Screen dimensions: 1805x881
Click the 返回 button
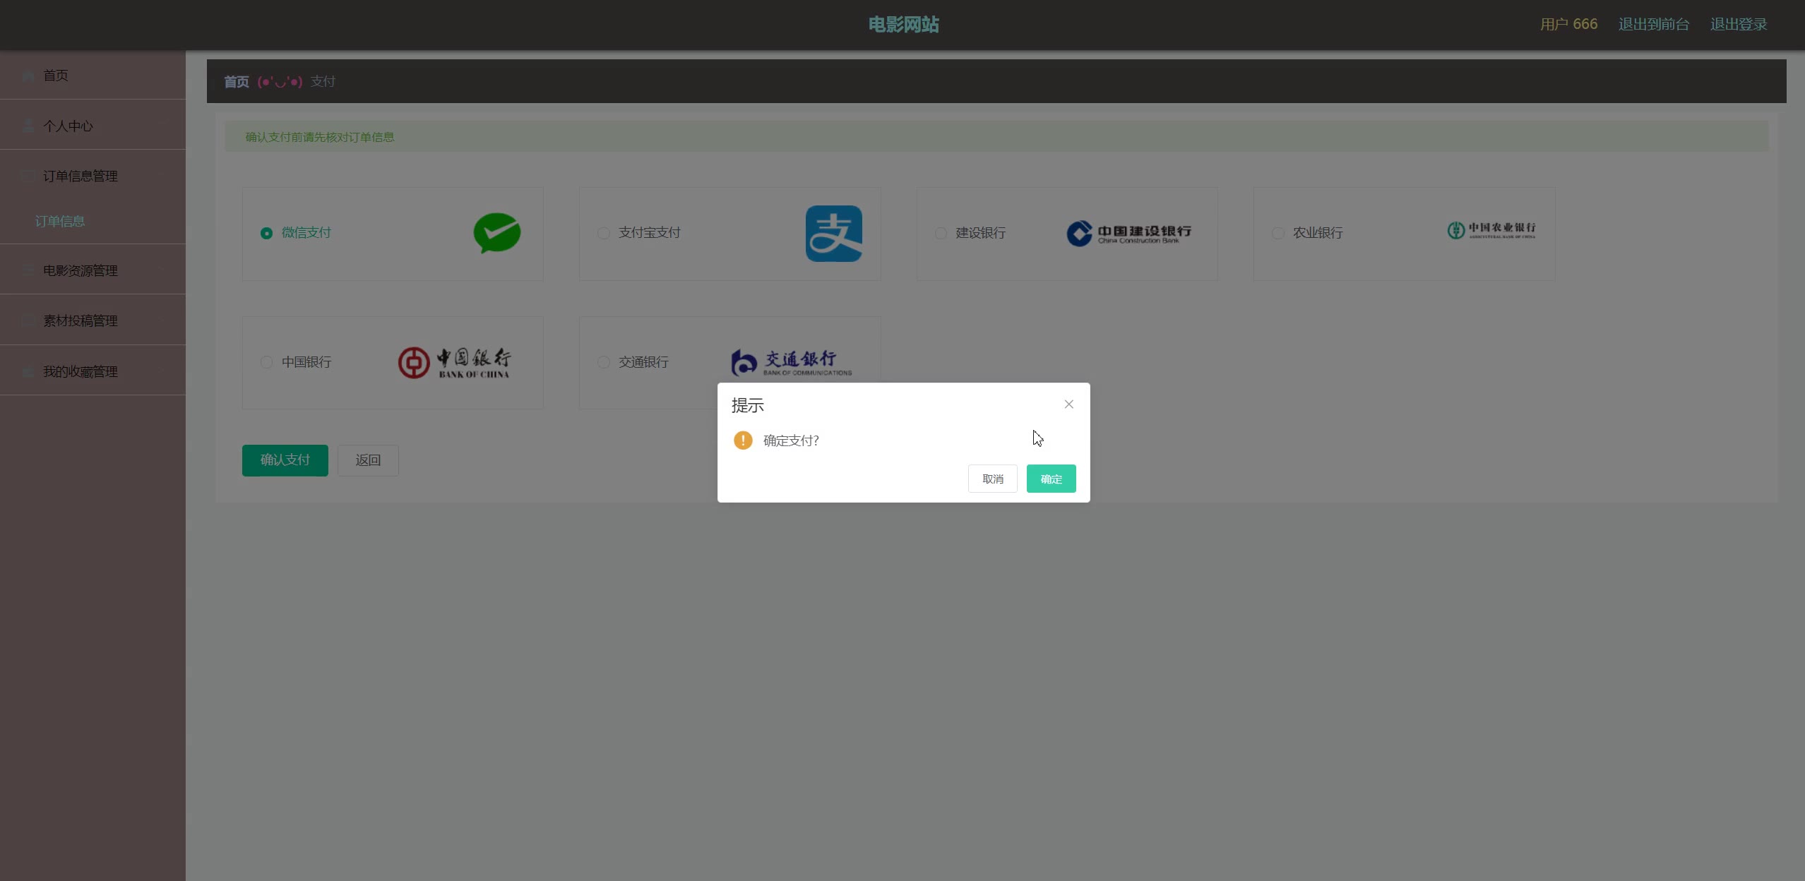point(368,460)
